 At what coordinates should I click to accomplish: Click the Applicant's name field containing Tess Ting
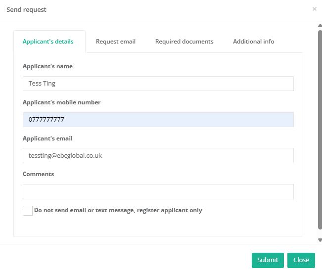[158, 84]
